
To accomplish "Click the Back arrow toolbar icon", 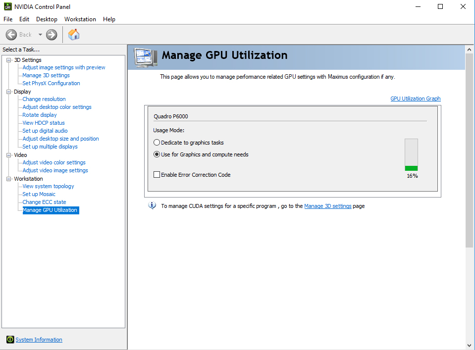I will point(11,35).
